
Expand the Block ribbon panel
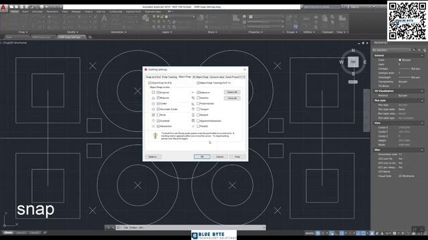213,32
